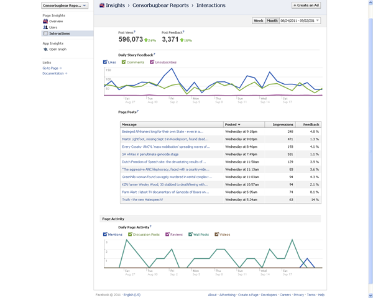Click the Create an Ad button

pos(306,5)
